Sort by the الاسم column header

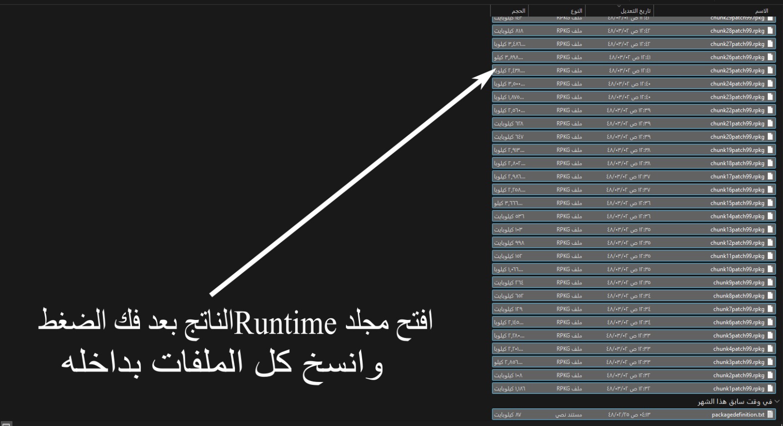[761, 11]
